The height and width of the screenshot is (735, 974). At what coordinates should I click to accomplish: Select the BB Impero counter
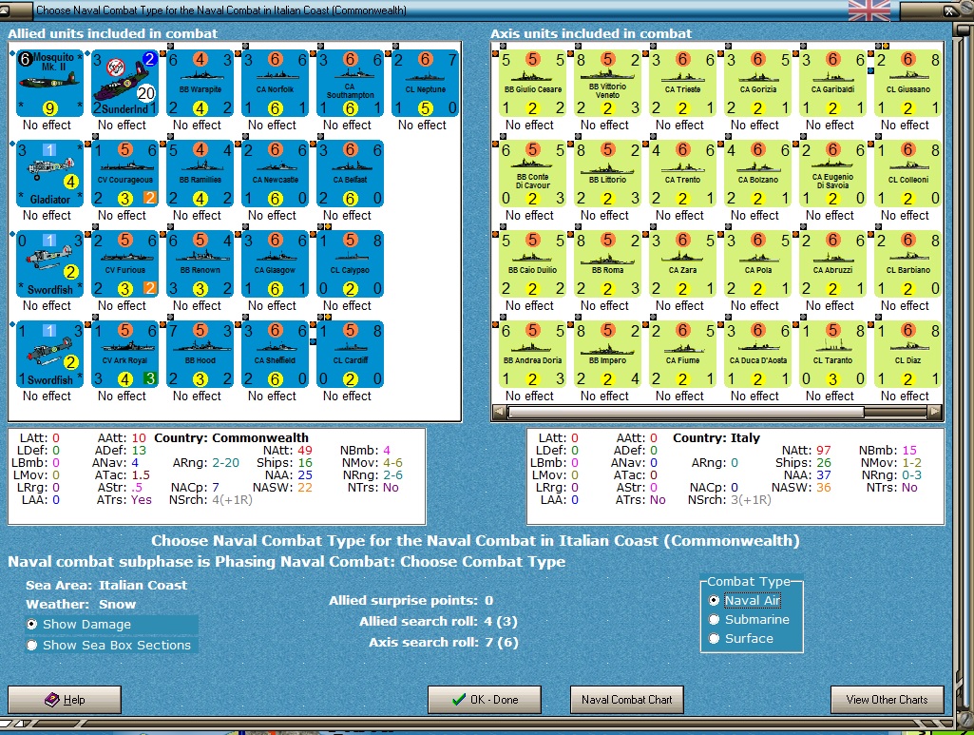click(x=607, y=354)
